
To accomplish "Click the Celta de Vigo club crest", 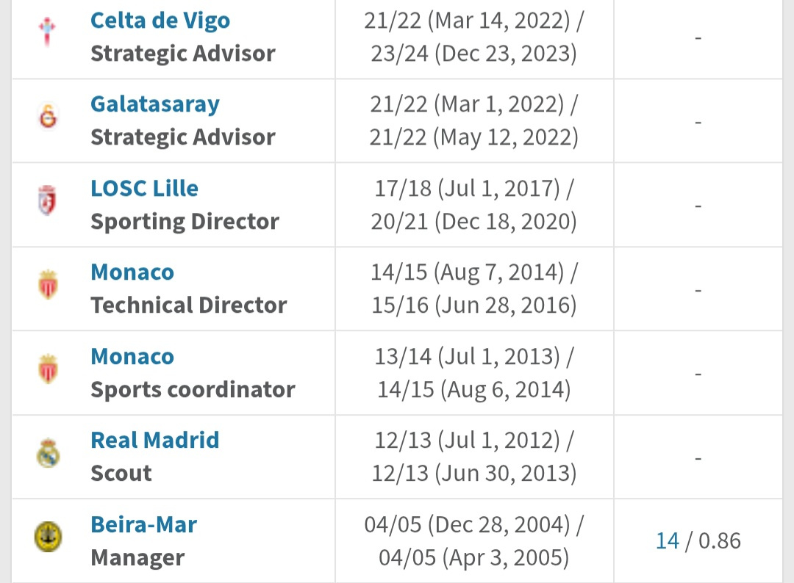I will click(x=47, y=31).
